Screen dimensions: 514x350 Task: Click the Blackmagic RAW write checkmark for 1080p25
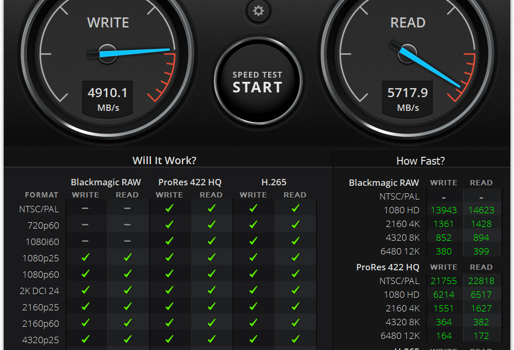coord(85,258)
